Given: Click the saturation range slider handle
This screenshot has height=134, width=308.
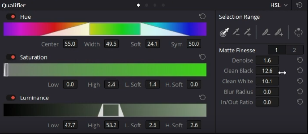Looking at the screenshot, I should point(6,70).
